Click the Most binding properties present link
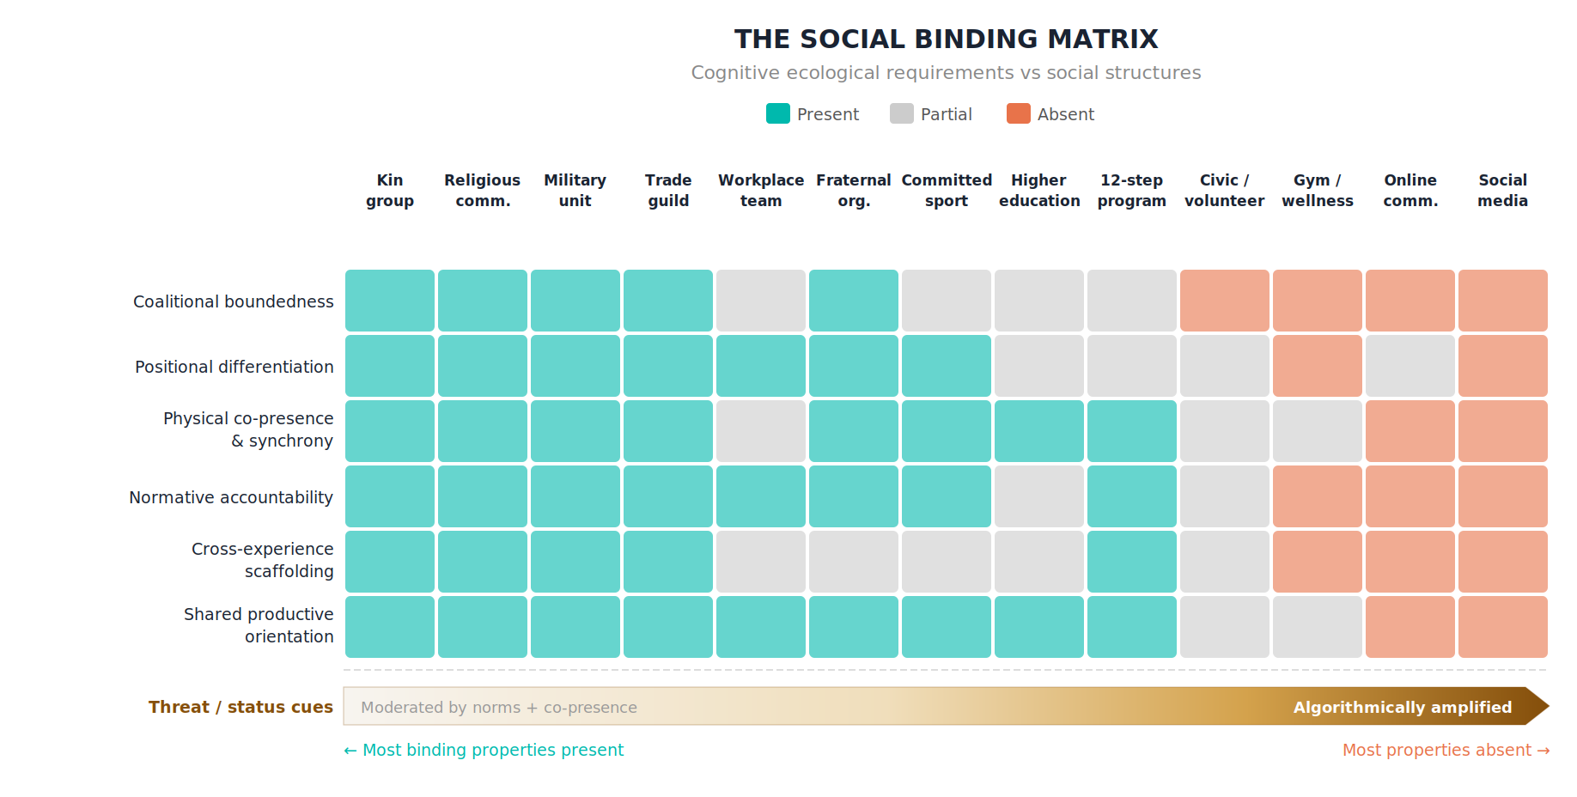 point(484,750)
